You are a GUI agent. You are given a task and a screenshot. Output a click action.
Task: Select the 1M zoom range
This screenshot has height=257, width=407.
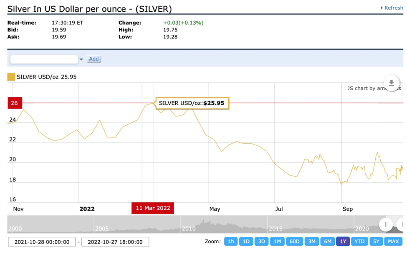pos(277,242)
